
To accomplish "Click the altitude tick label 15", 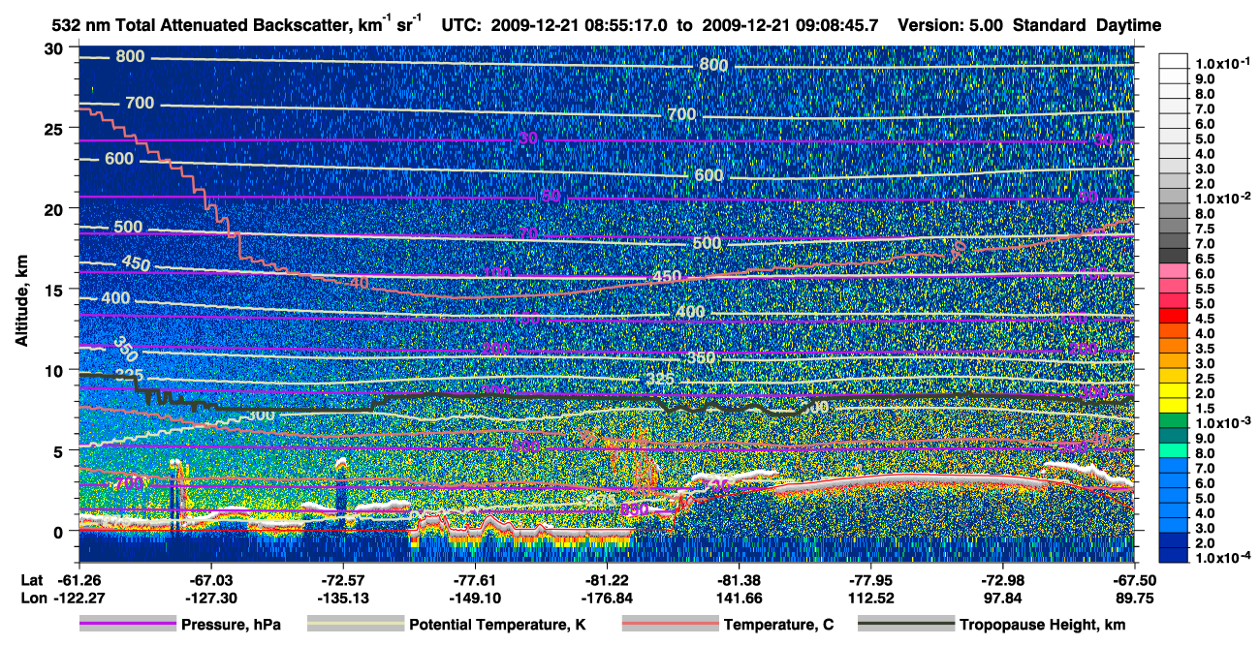I will point(55,290).
